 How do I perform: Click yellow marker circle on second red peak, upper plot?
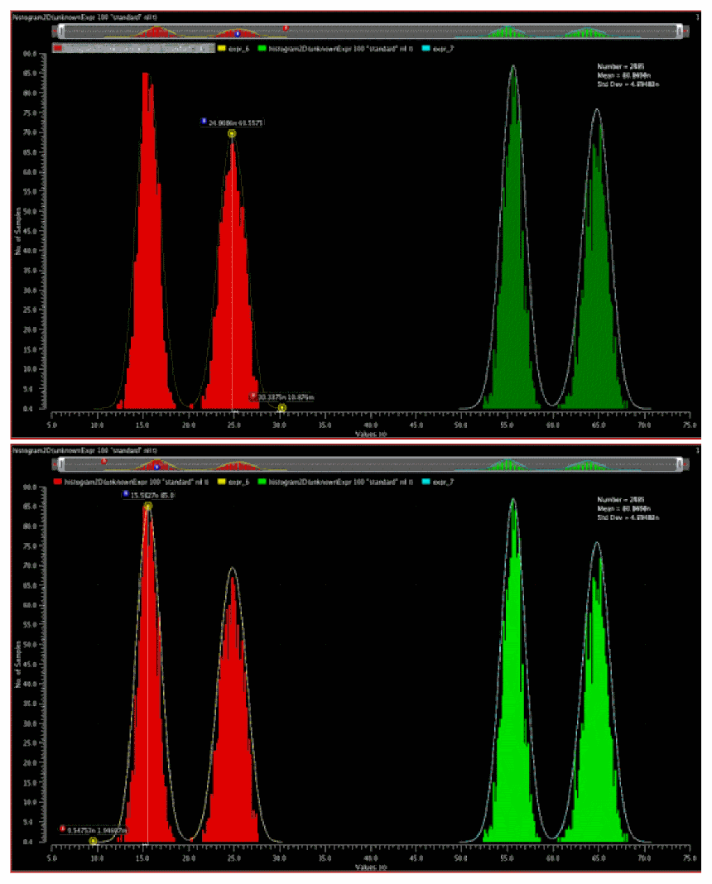coord(232,133)
